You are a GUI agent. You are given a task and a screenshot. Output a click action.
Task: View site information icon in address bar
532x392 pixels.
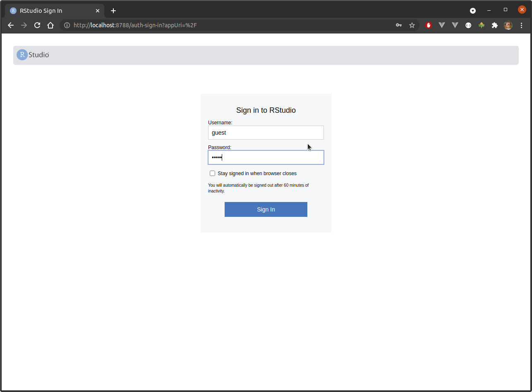click(67, 25)
